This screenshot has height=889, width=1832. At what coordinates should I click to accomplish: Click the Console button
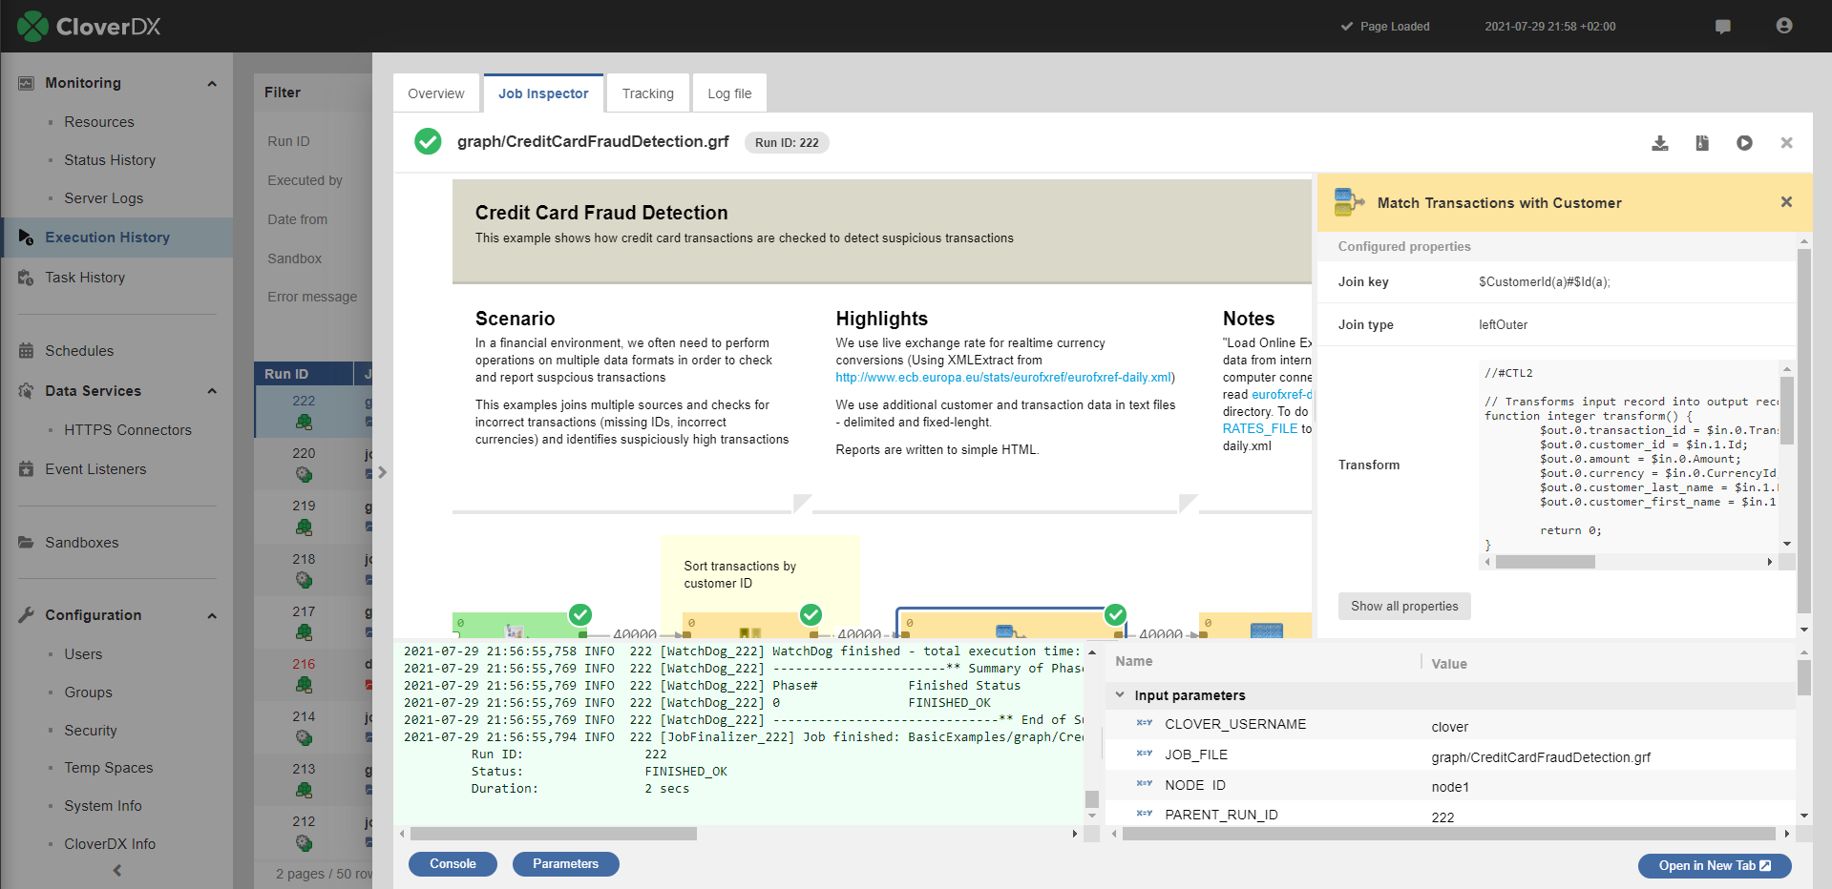click(453, 864)
